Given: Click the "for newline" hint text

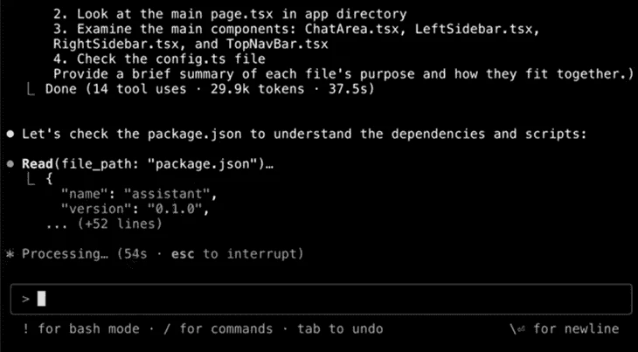Looking at the screenshot, I should point(576,329).
